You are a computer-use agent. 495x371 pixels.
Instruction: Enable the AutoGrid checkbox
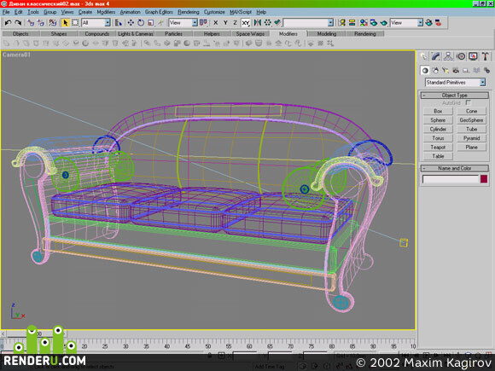[x=469, y=102]
